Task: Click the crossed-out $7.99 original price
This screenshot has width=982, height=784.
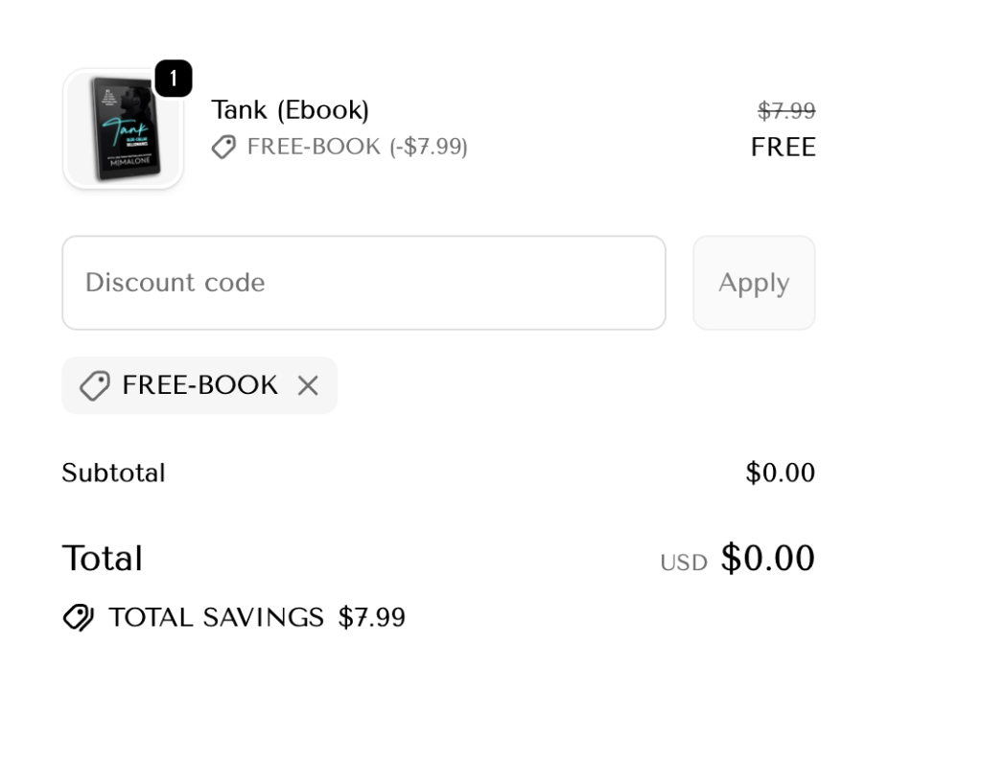Action: [x=786, y=111]
